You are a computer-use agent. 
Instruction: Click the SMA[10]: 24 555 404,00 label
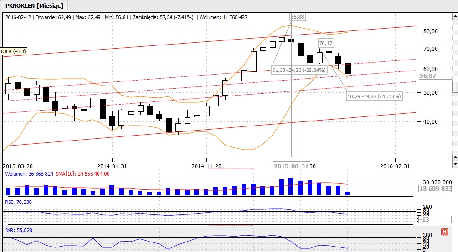click(82, 174)
